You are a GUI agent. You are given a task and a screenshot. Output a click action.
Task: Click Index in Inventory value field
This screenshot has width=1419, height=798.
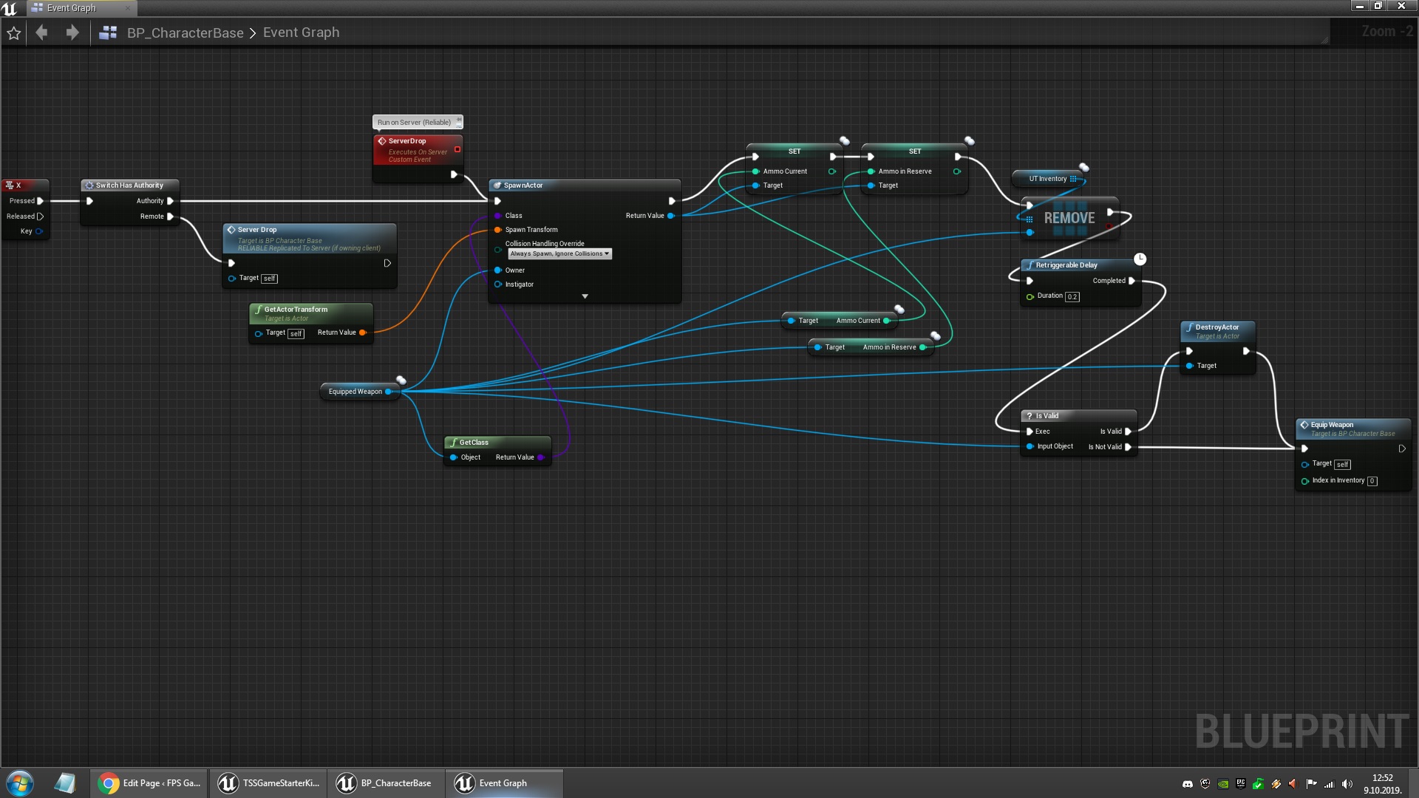click(x=1372, y=481)
